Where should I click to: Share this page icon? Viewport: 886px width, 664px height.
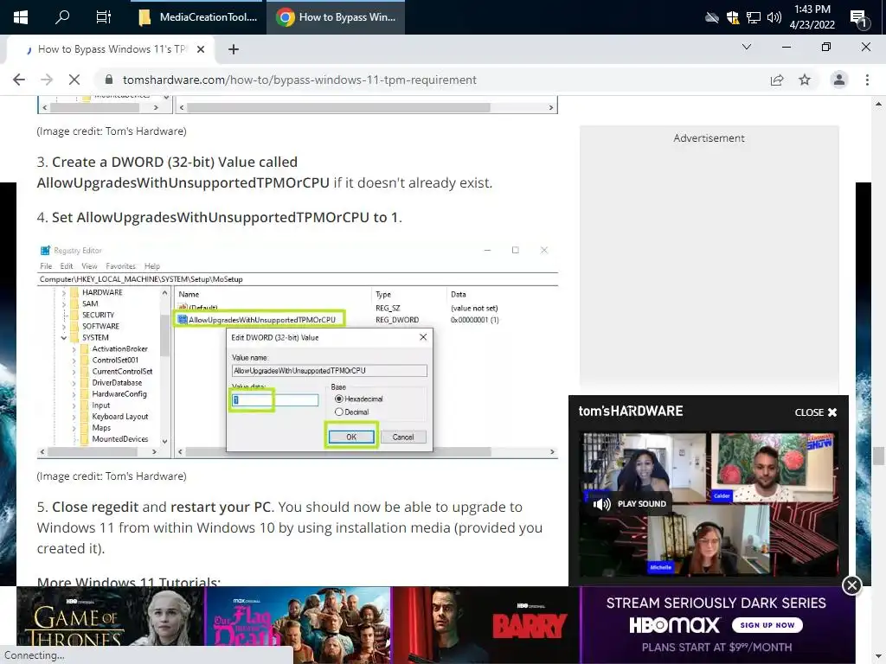(777, 80)
